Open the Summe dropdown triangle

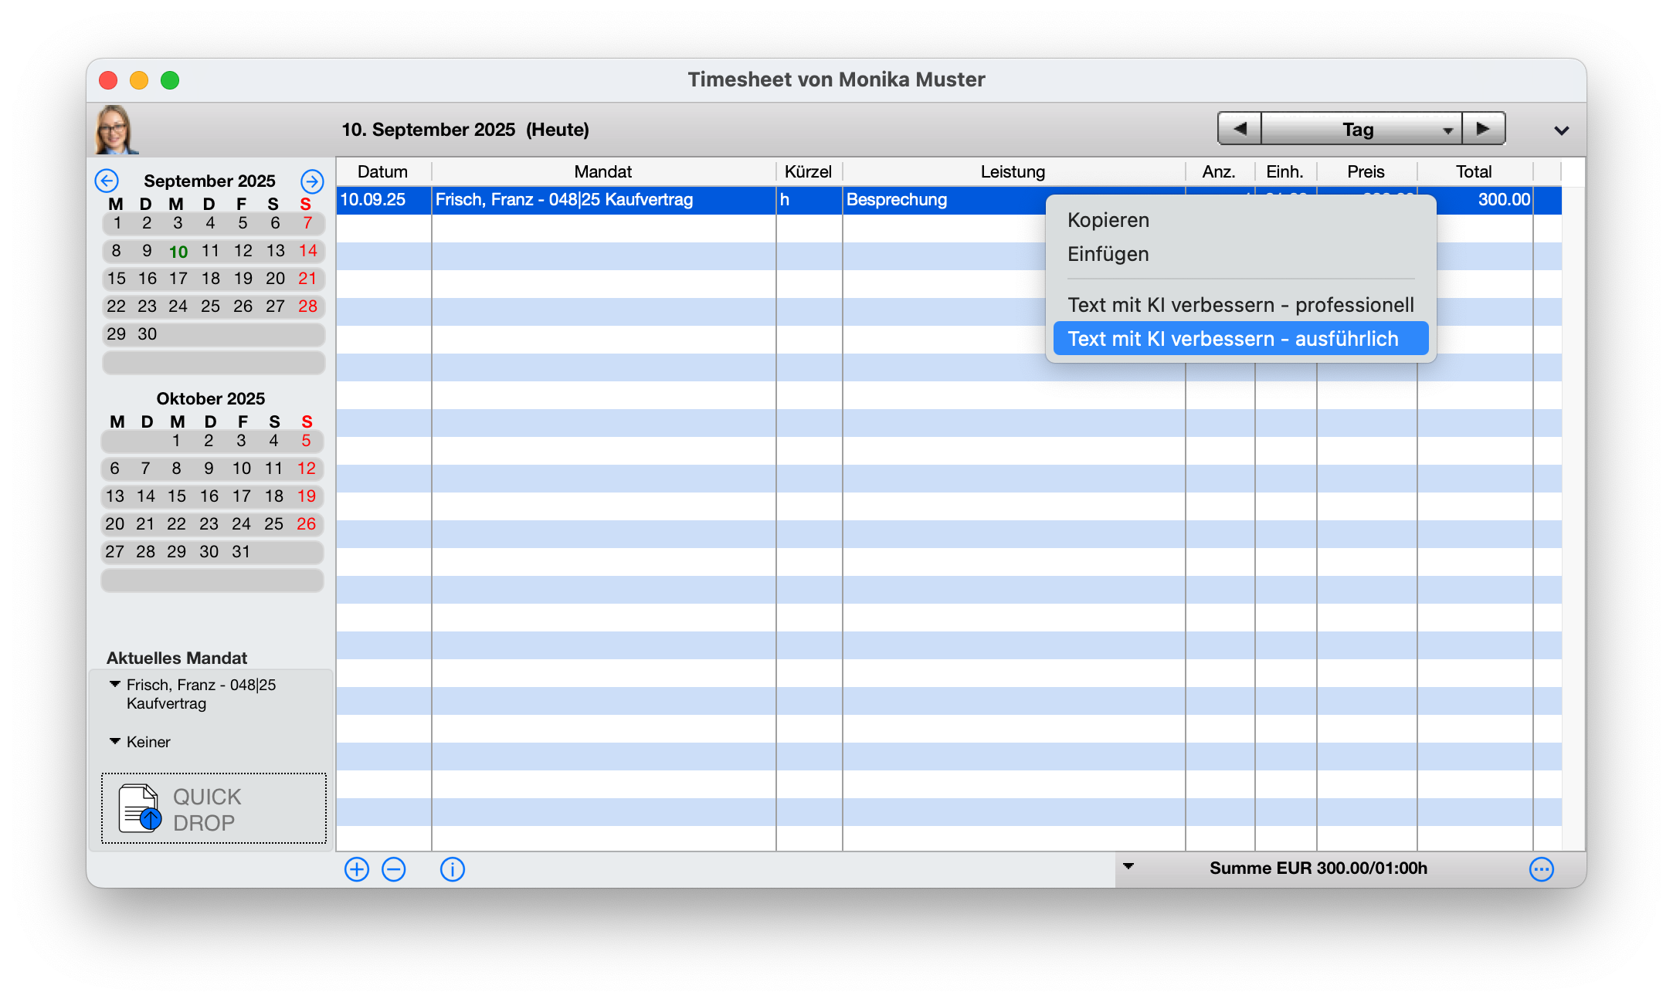(x=1128, y=866)
